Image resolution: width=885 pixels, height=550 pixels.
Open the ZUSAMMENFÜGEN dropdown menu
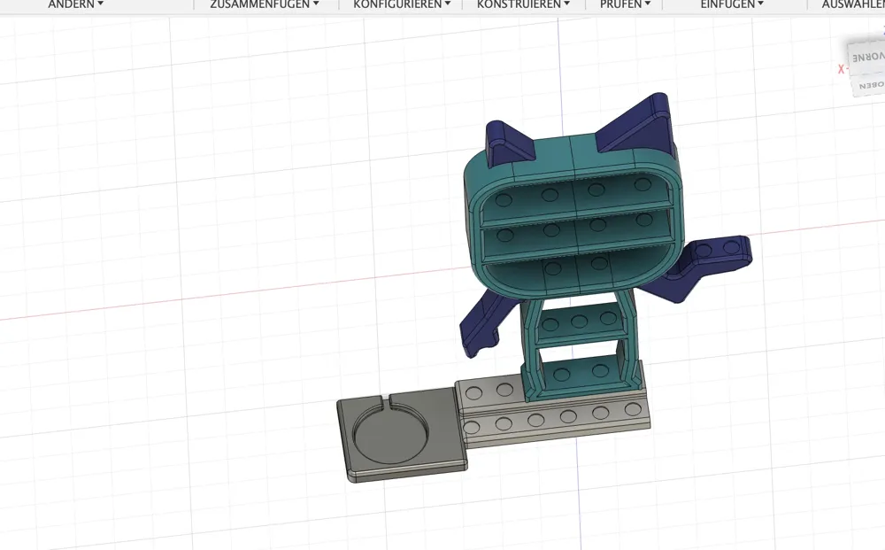click(264, 4)
